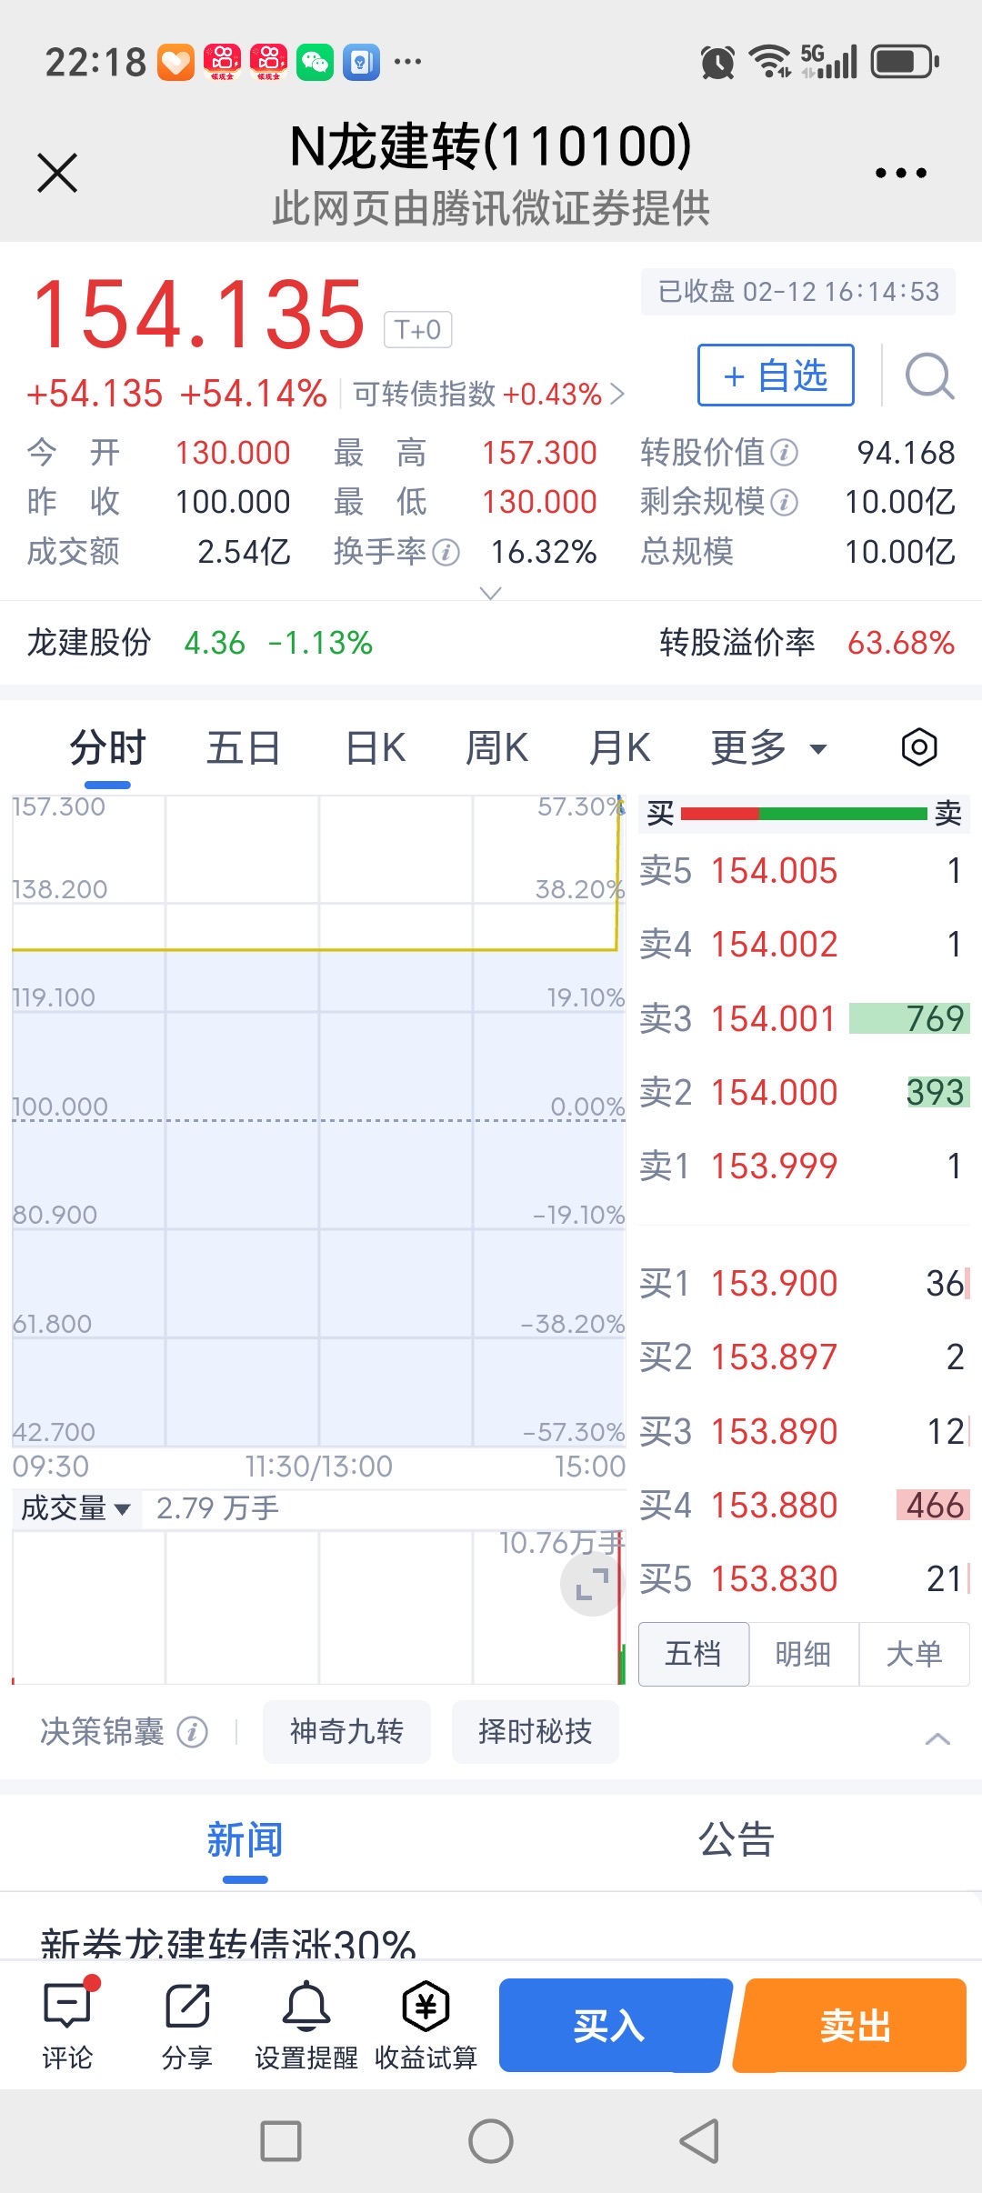
Task: Open the 公告 tab
Action: coord(736,1840)
